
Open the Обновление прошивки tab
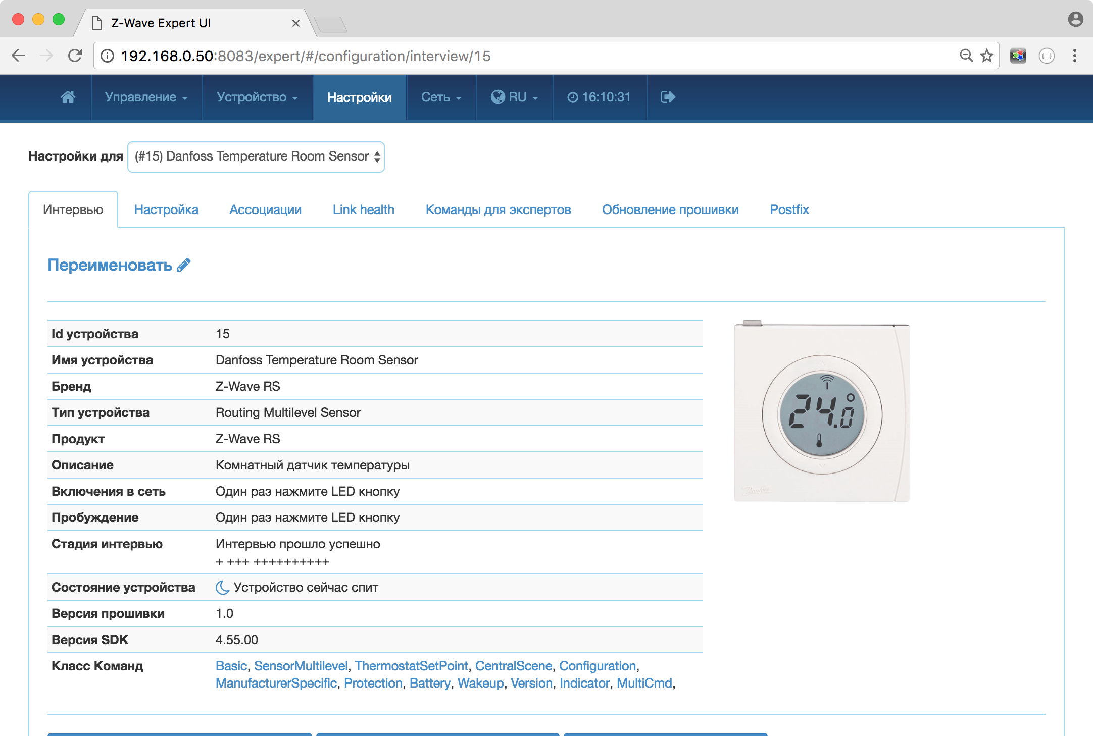coord(670,209)
